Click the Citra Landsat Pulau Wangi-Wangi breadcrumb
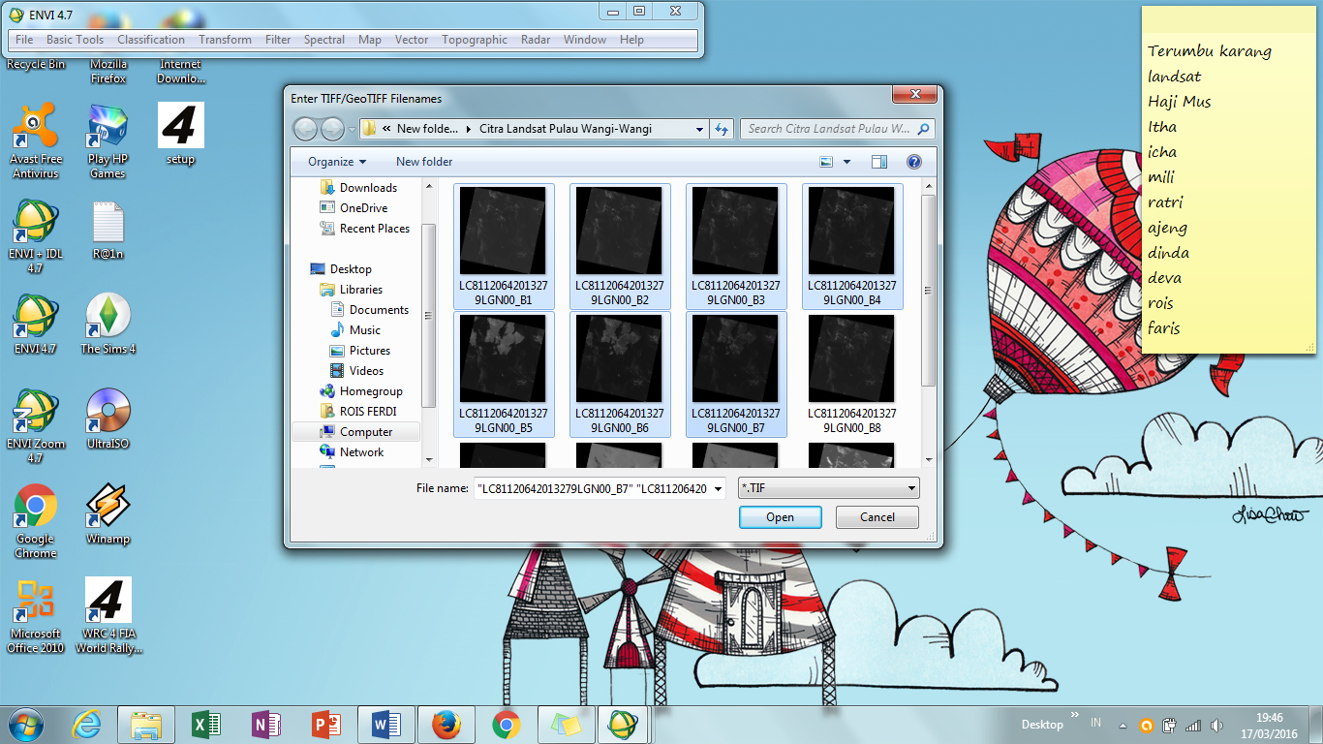The height and width of the screenshot is (744, 1323). coord(566,129)
